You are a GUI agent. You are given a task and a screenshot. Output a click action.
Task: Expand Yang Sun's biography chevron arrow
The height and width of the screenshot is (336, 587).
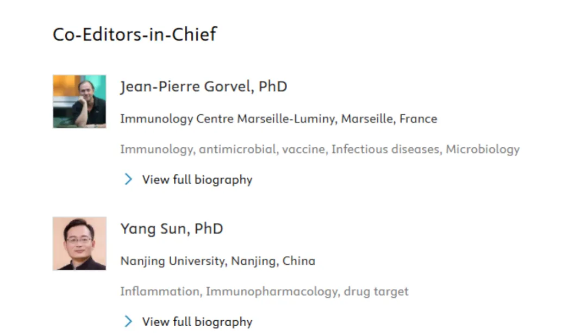point(128,321)
